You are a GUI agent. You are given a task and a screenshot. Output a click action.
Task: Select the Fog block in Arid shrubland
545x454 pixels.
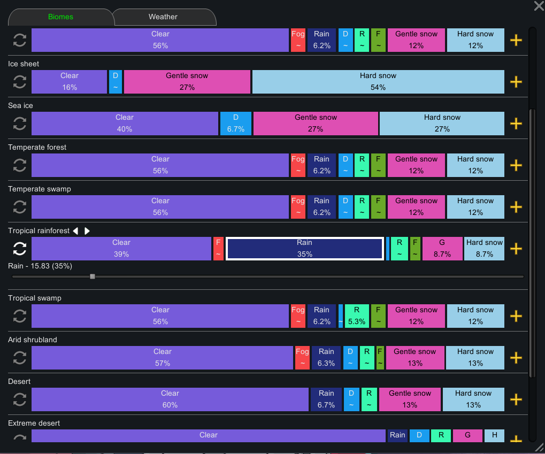click(x=302, y=358)
